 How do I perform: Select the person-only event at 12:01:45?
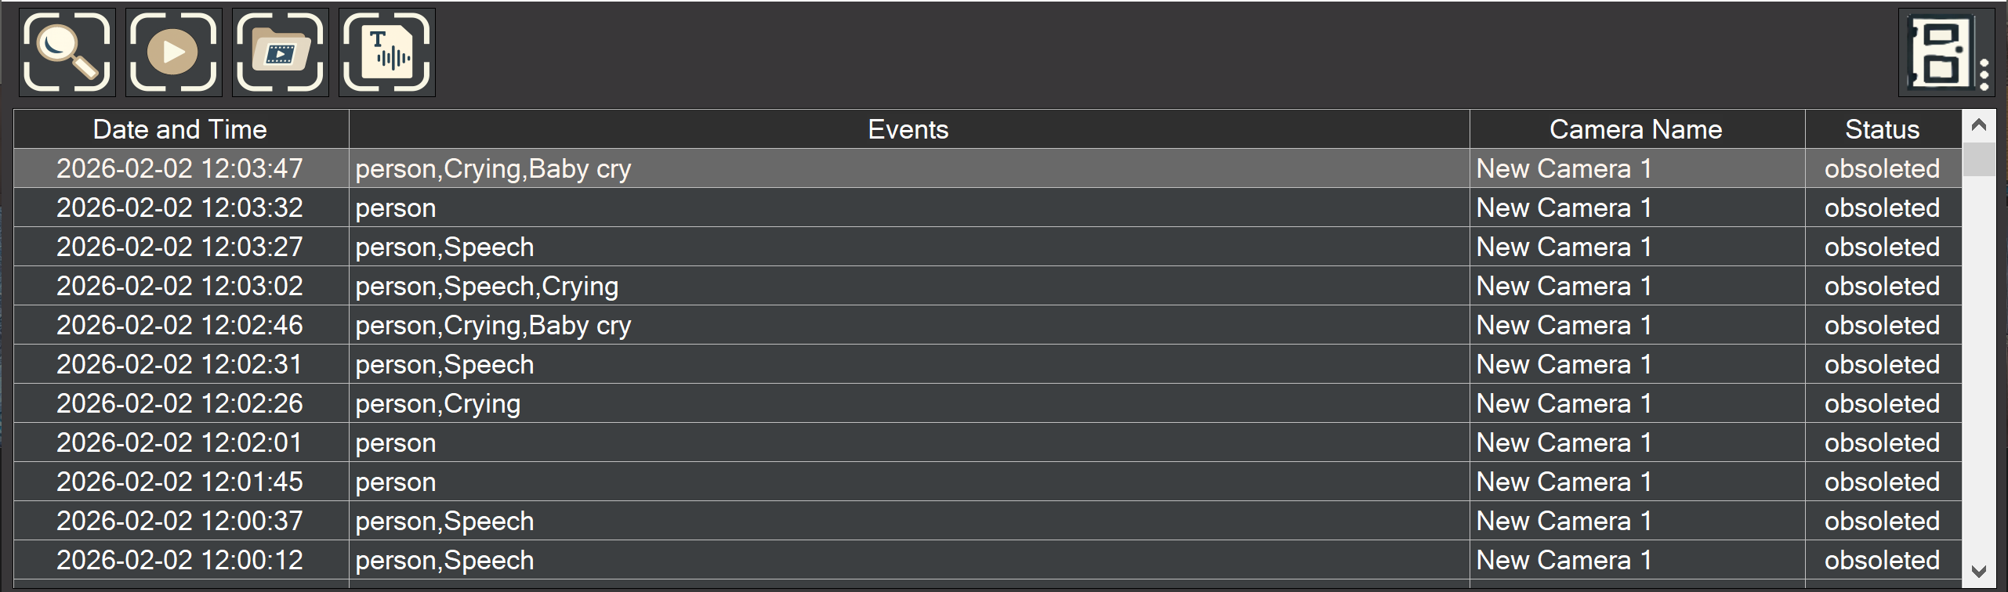coord(705,481)
